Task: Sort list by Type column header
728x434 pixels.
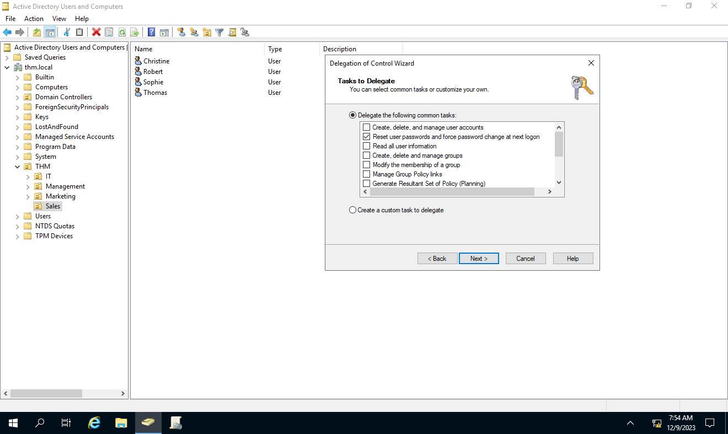Action: pos(292,49)
